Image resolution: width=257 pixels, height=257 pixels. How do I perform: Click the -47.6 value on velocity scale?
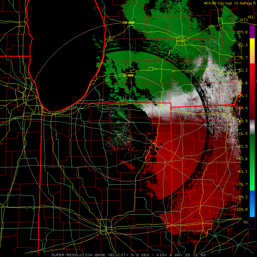pyautogui.click(x=242, y=159)
